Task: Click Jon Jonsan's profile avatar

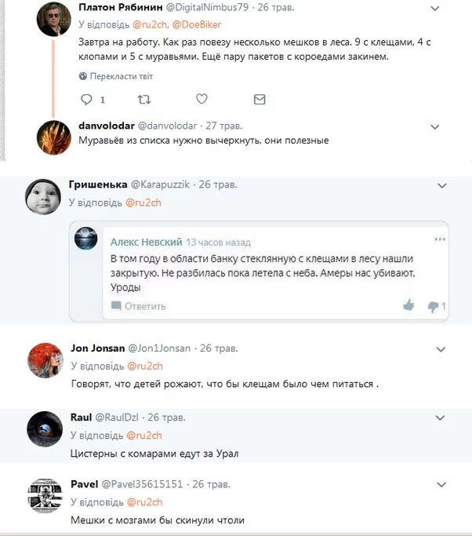Action: tap(45, 359)
